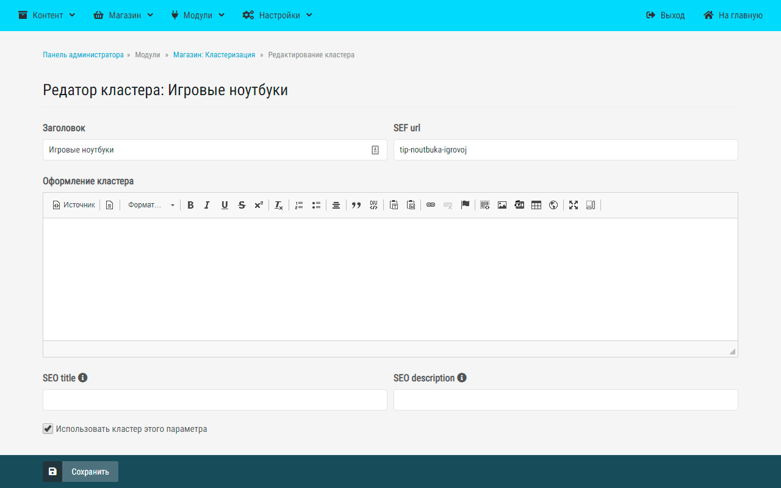Click the SEO title info icon
Viewport: 781px width, 488px height.
tap(83, 378)
